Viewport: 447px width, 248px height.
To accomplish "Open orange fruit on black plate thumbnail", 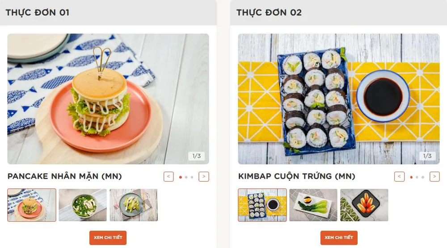I will pos(364,205).
